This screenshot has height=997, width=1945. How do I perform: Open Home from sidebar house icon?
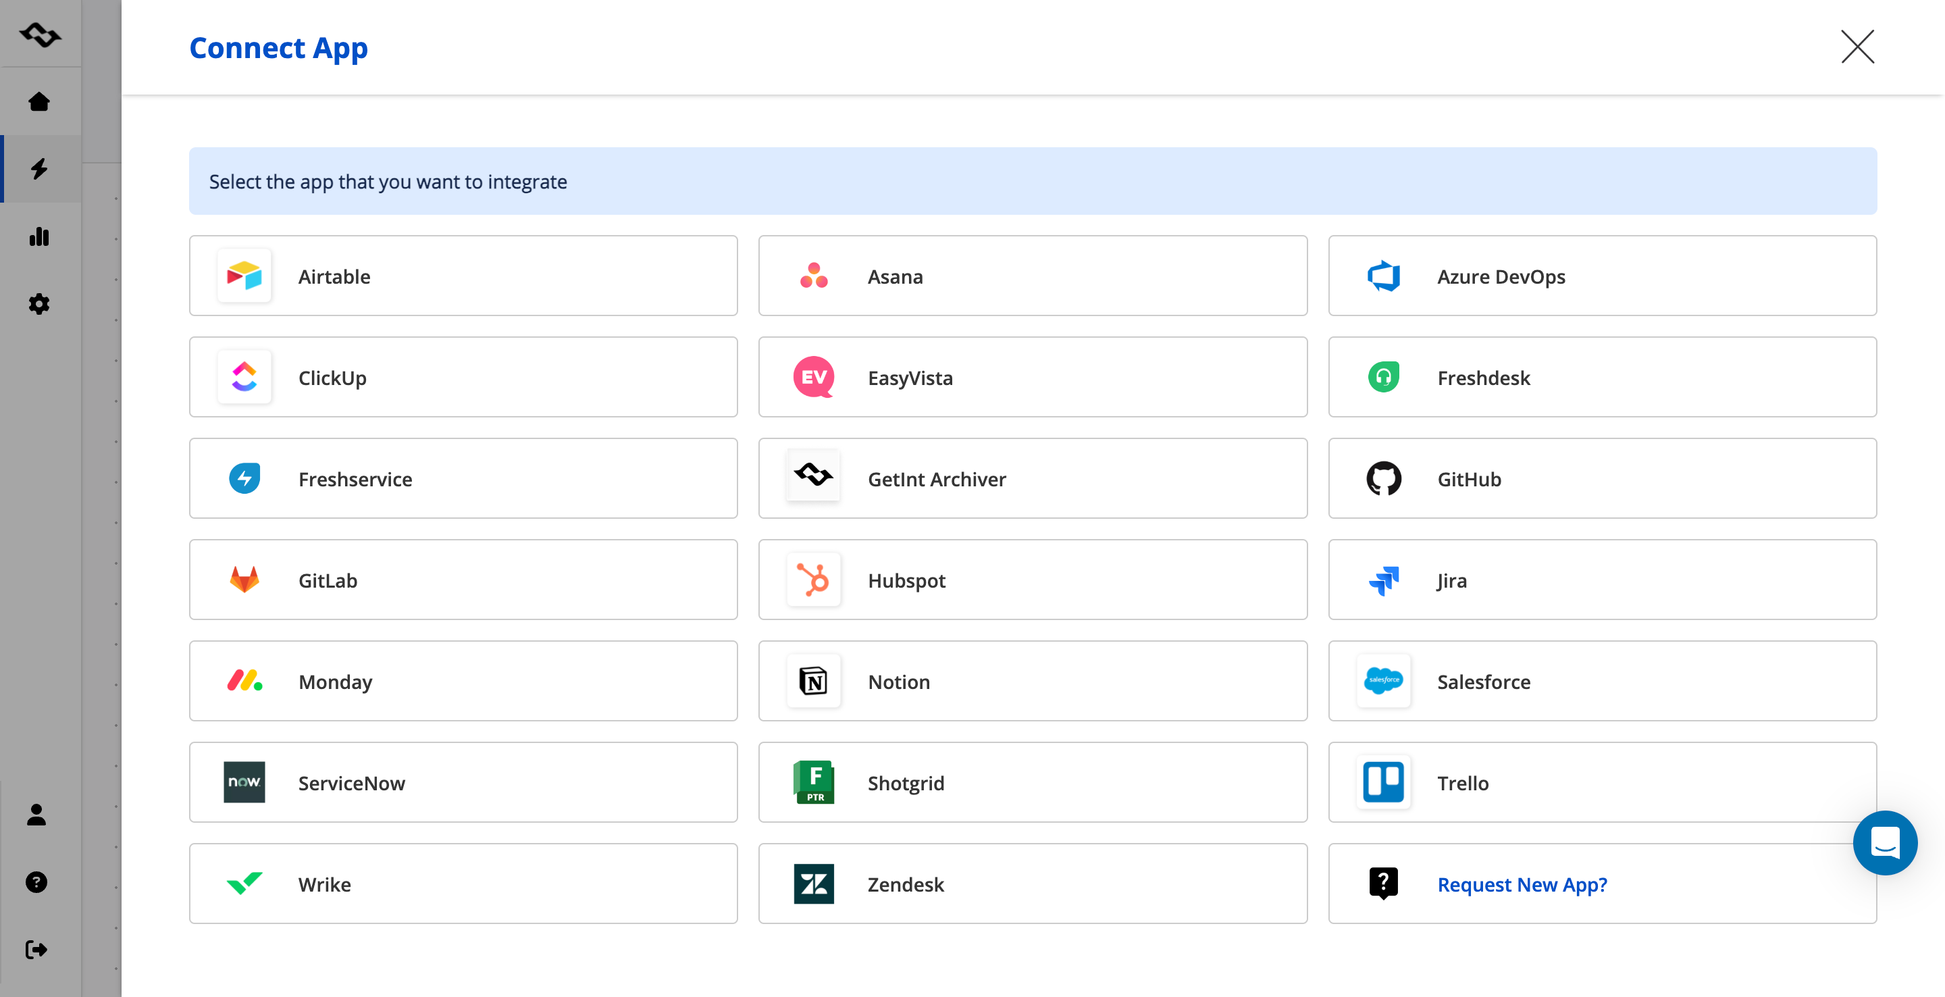[x=39, y=101]
